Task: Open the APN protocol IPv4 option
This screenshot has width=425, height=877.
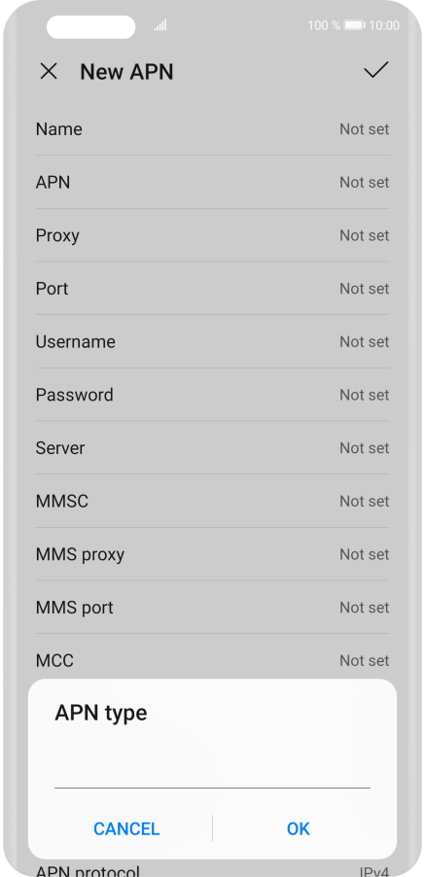Action: 212,870
